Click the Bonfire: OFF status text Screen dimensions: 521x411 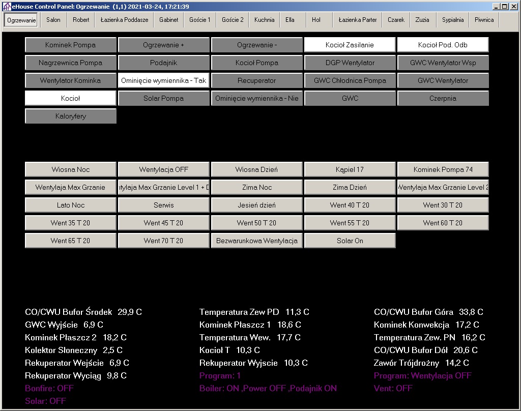(49, 389)
